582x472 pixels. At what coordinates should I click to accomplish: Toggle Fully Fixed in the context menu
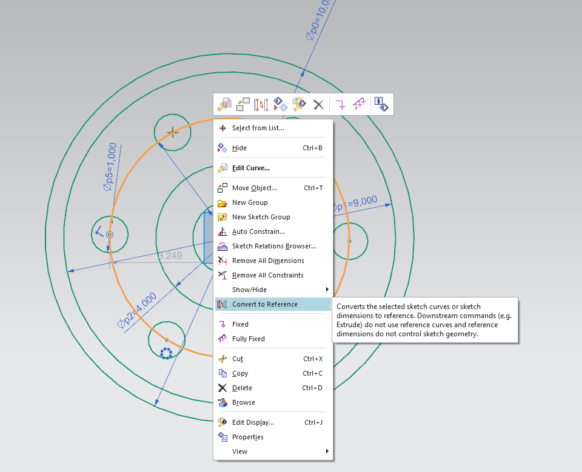tap(248, 339)
